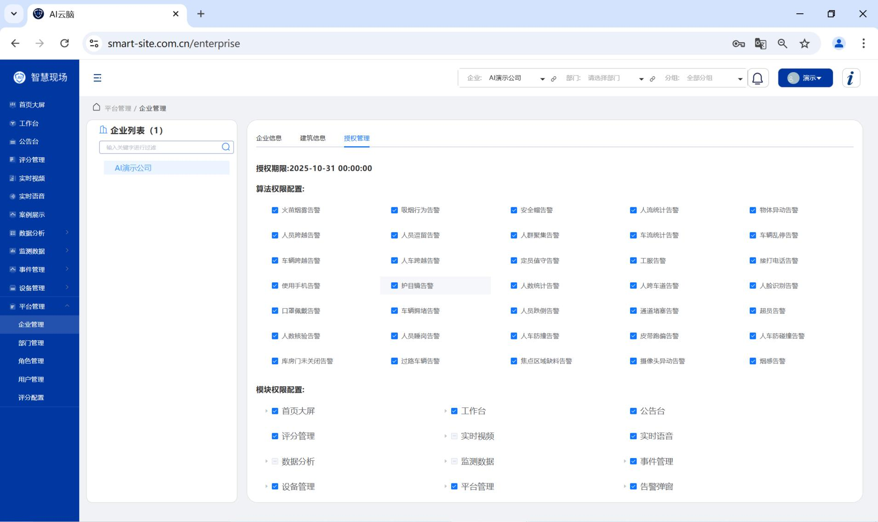Click the browser address bar URL
This screenshot has height=522, width=878.
tap(174, 44)
